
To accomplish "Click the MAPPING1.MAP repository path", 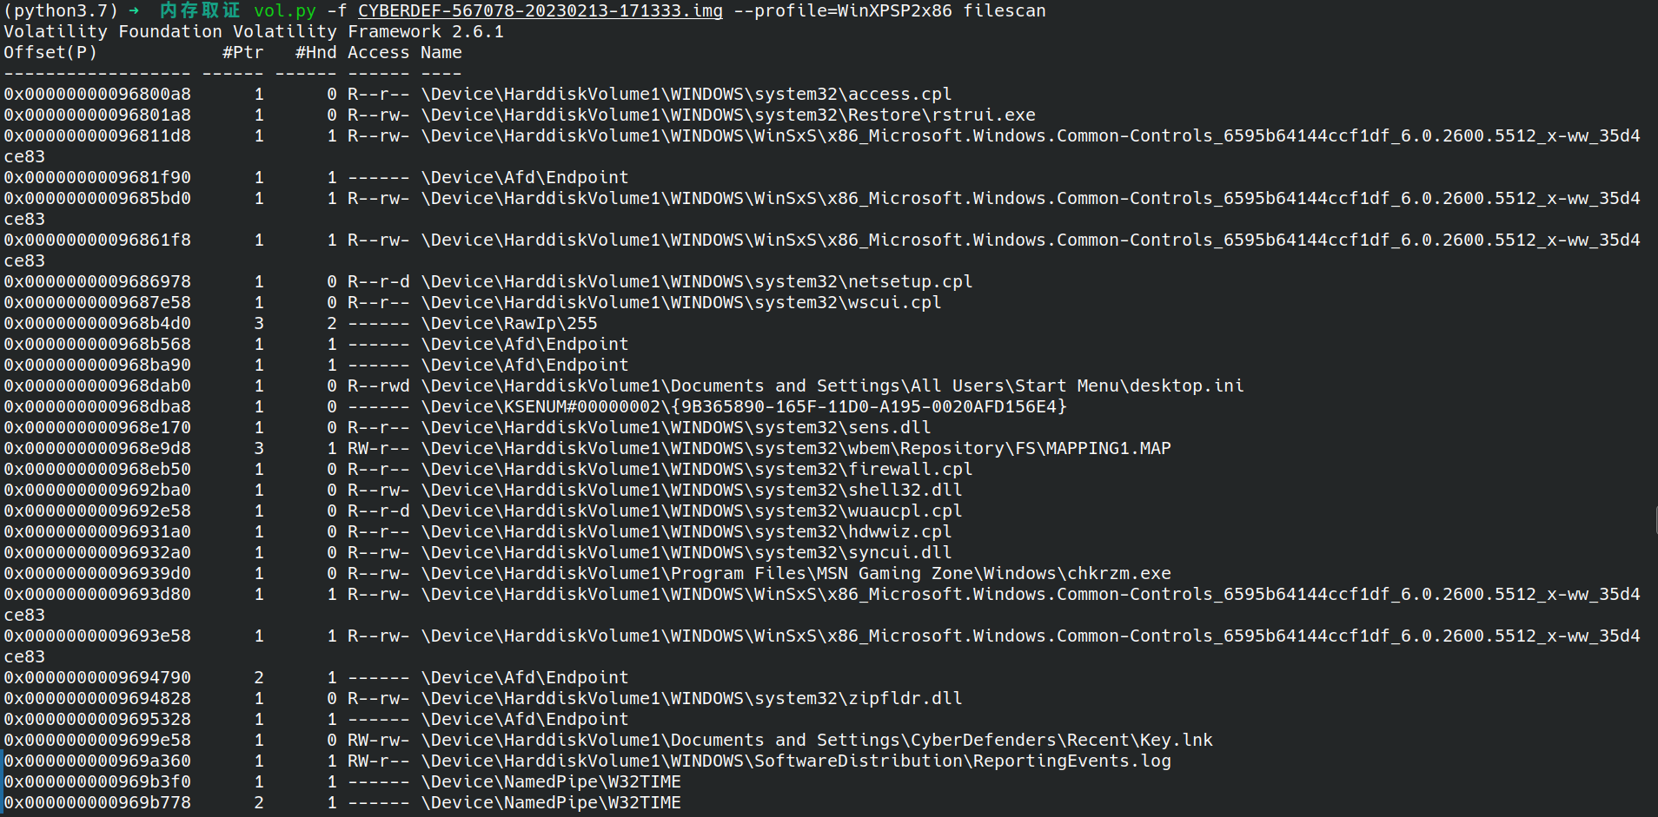I will [x=795, y=449].
